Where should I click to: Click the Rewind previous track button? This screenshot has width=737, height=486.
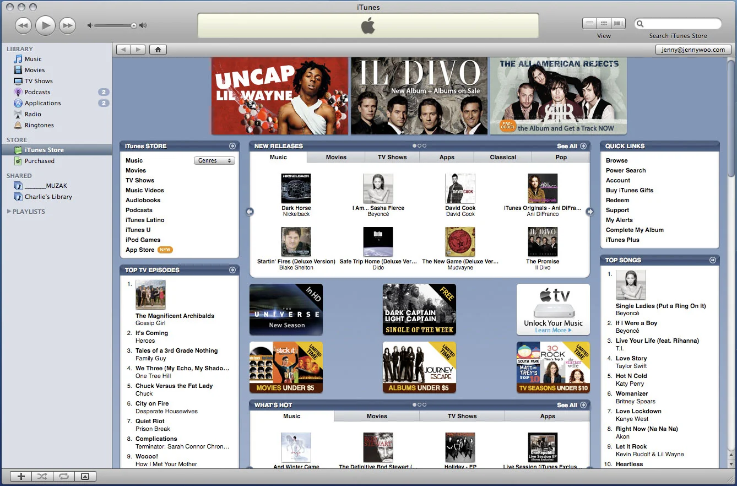23,25
